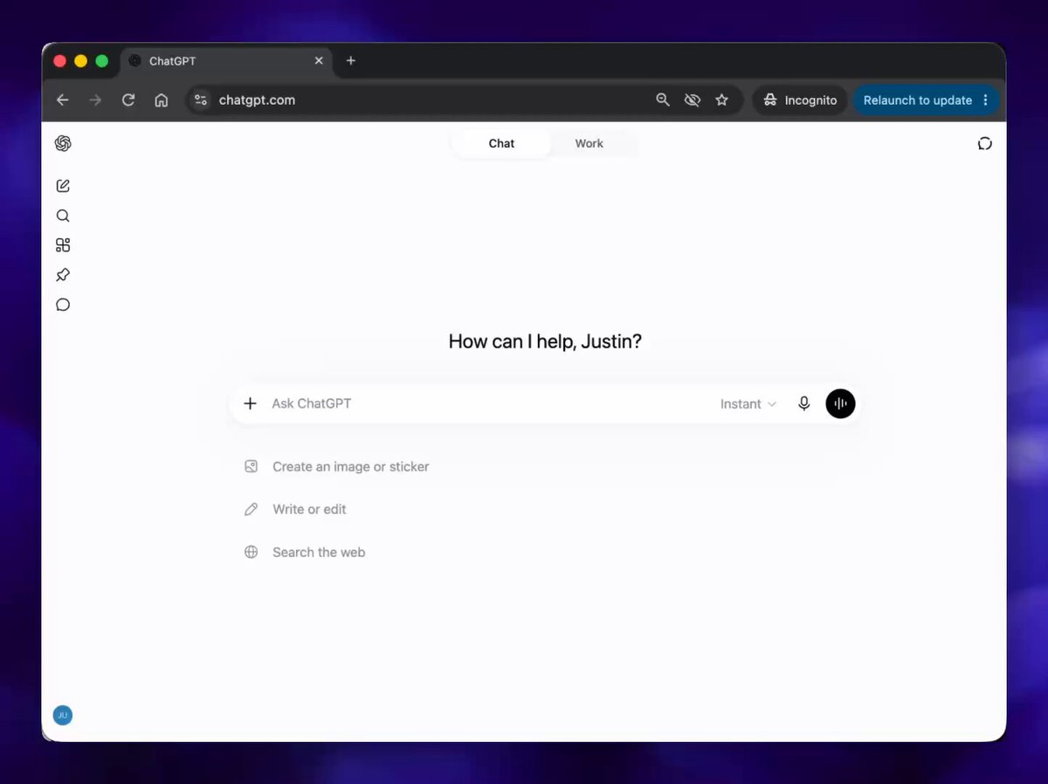Switch to the Chat tab
This screenshot has width=1048, height=784.
coord(501,143)
